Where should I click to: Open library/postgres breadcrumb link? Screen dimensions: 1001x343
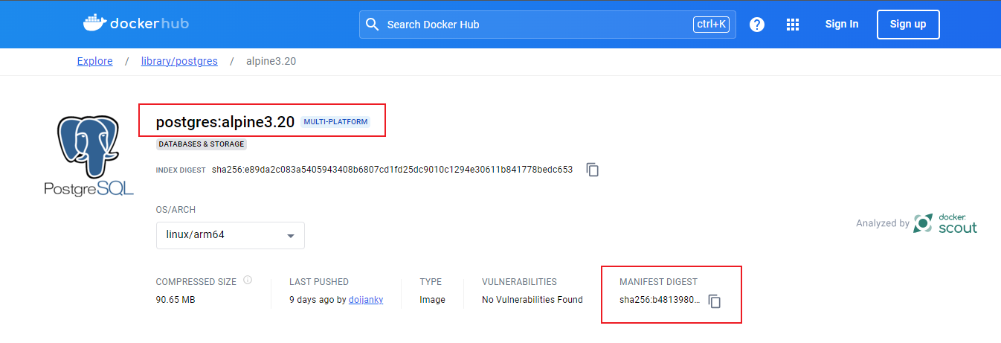pyautogui.click(x=179, y=61)
